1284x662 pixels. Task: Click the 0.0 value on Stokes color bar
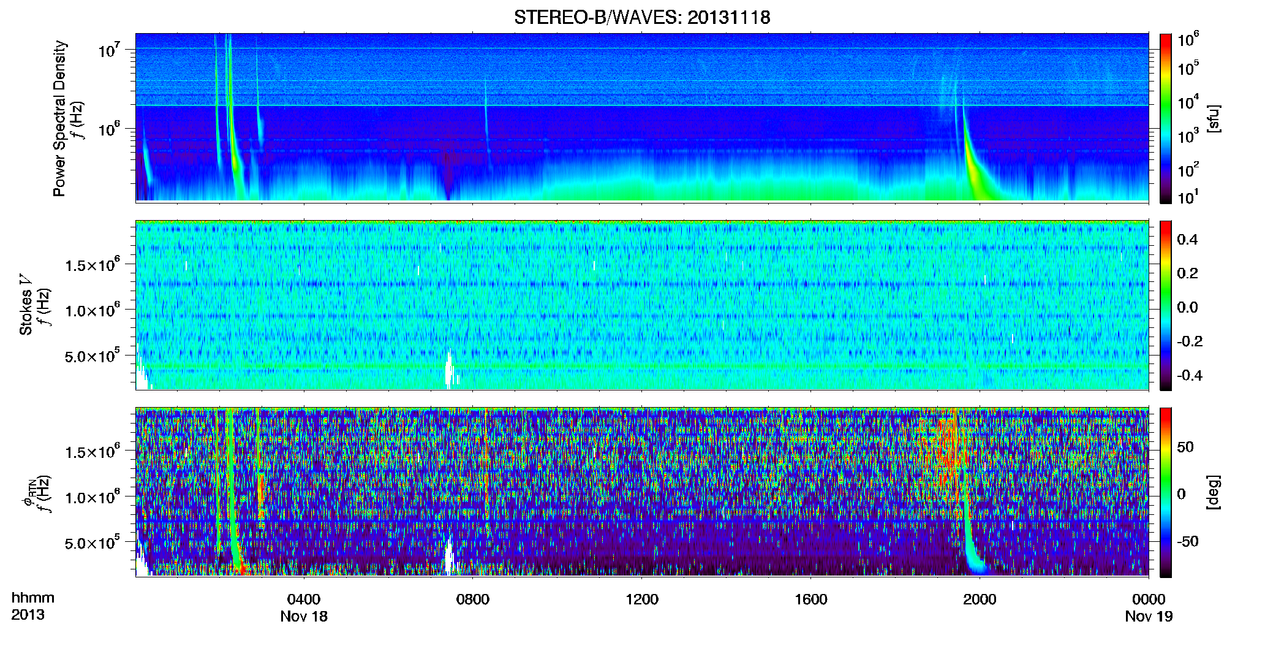(x=1187, y=307)
